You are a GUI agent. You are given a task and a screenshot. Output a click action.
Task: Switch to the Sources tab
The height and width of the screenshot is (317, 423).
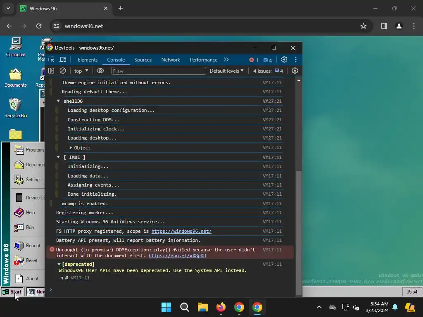tap(143, 60)
